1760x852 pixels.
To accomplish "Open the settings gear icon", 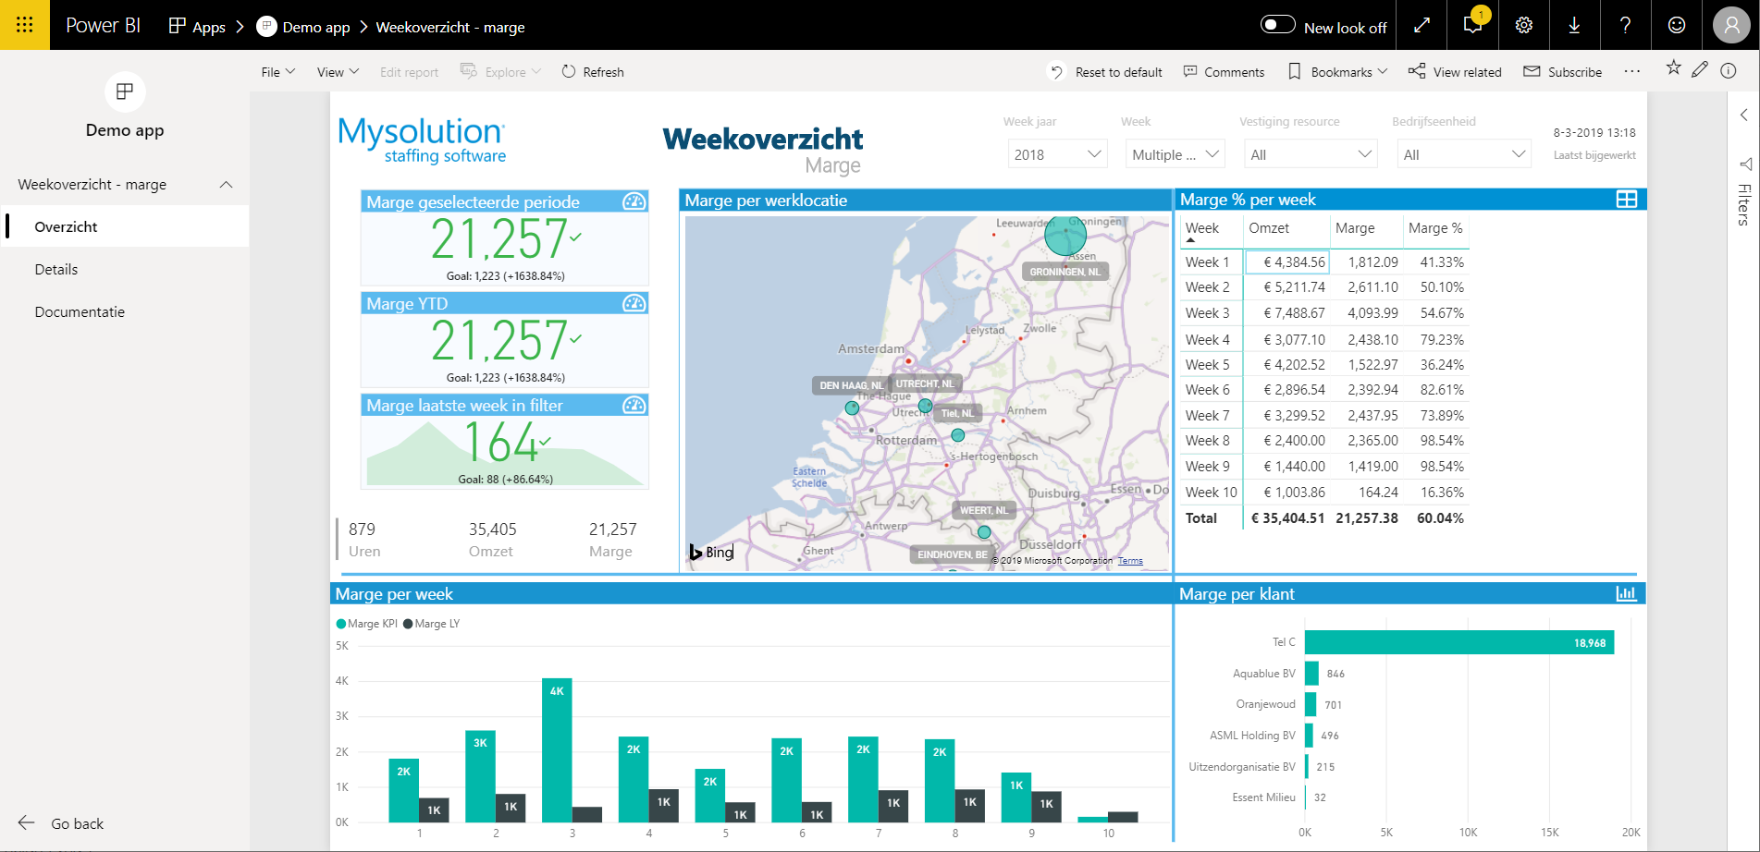I will click(x=1524, y=25).
